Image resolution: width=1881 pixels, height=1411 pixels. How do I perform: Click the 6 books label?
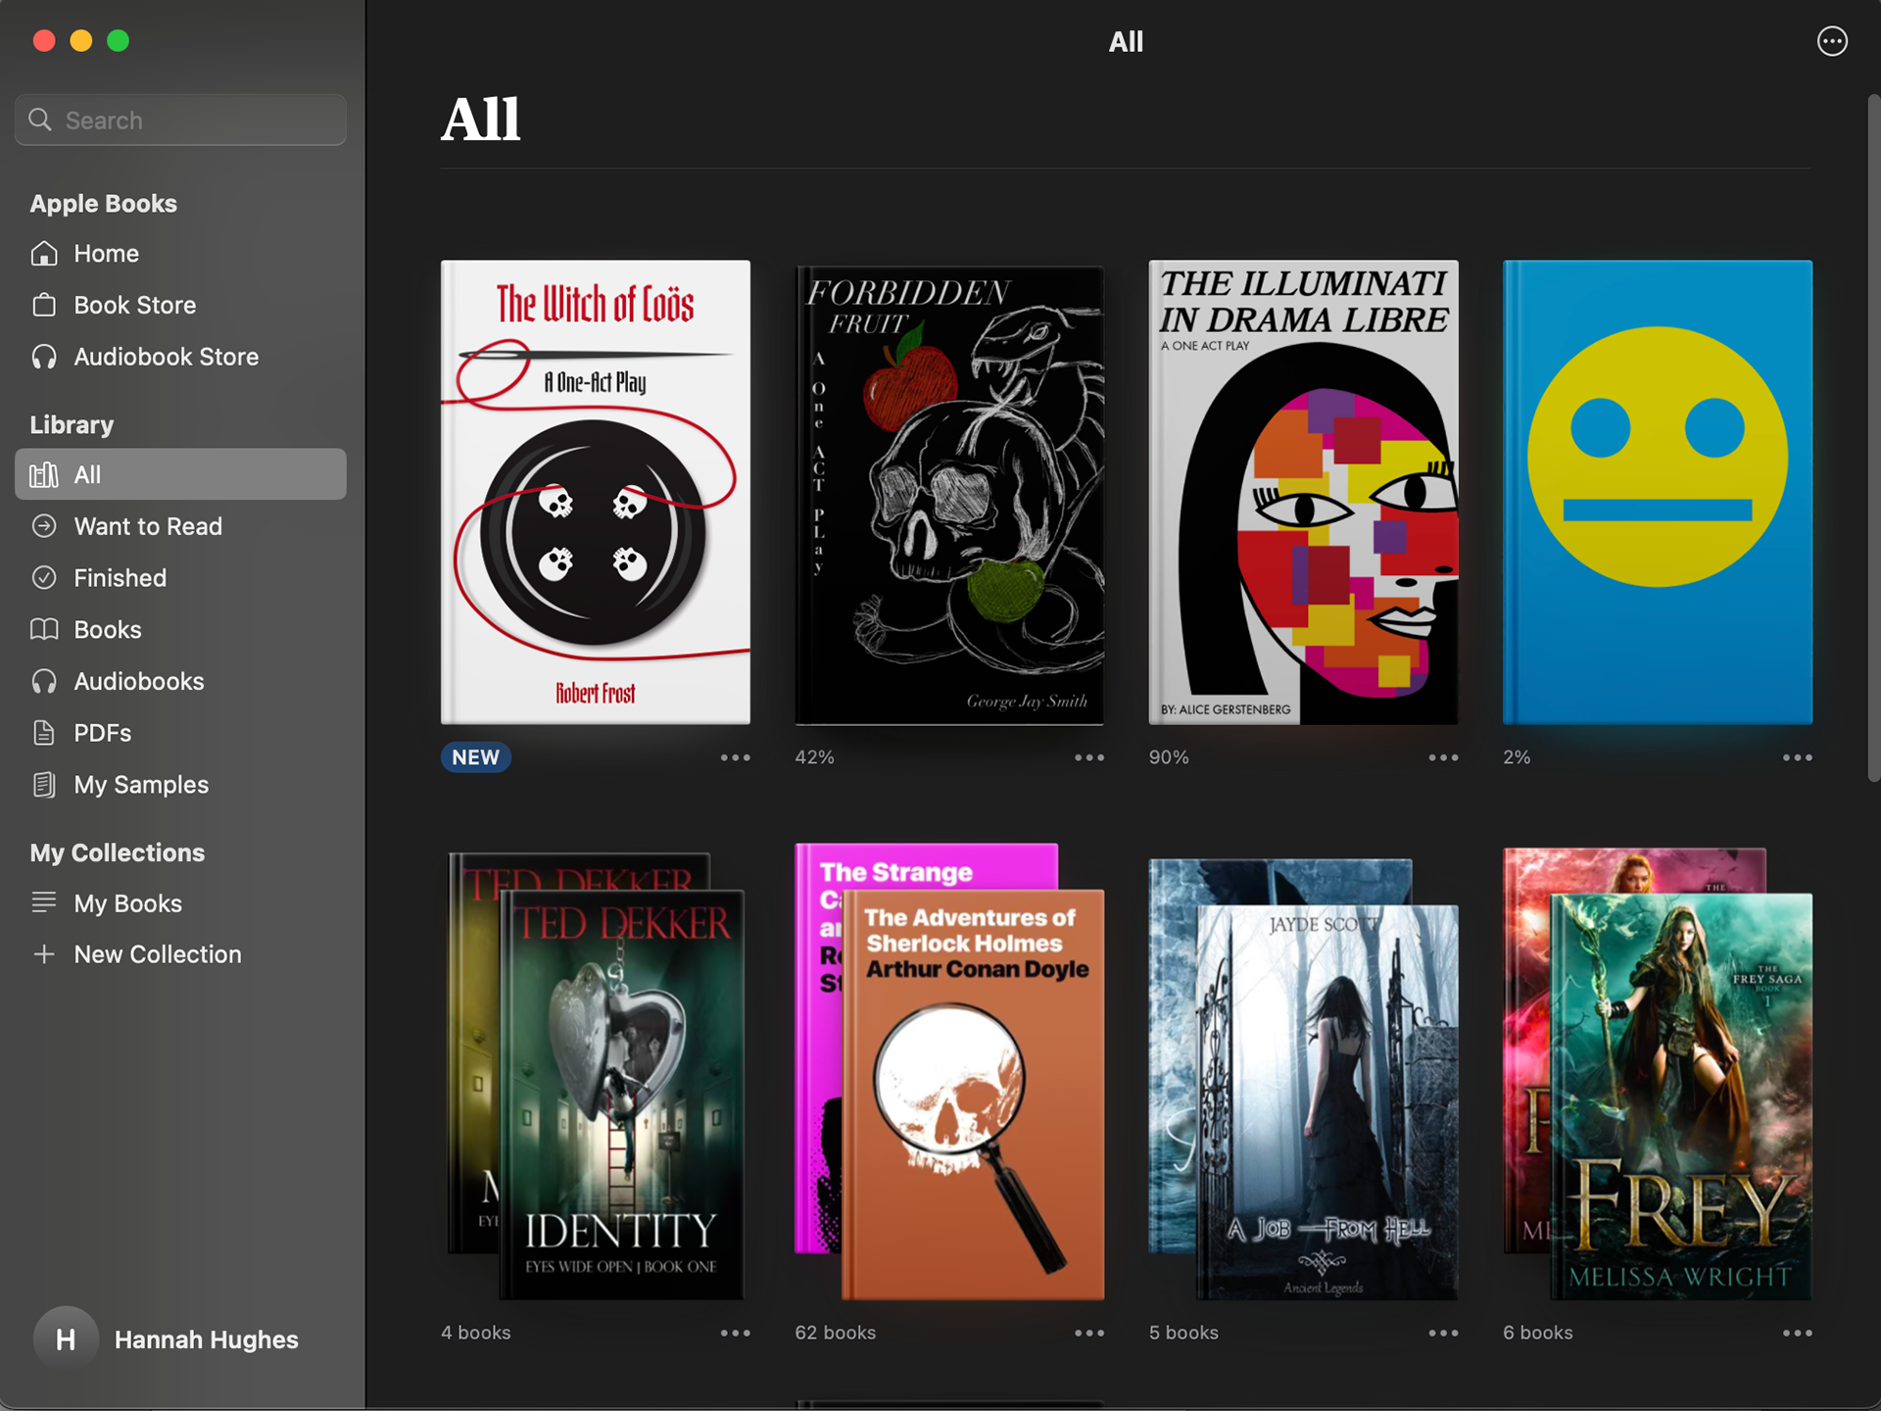click(x=1538, y=1333)
